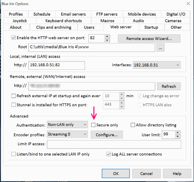Screen dimensions: 194x182
Task: Open Keyboard shortcuts tab
Action: pos(64,21)
